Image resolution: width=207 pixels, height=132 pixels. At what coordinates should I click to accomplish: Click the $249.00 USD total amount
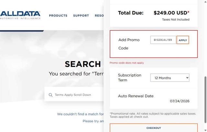pos(170,13)
